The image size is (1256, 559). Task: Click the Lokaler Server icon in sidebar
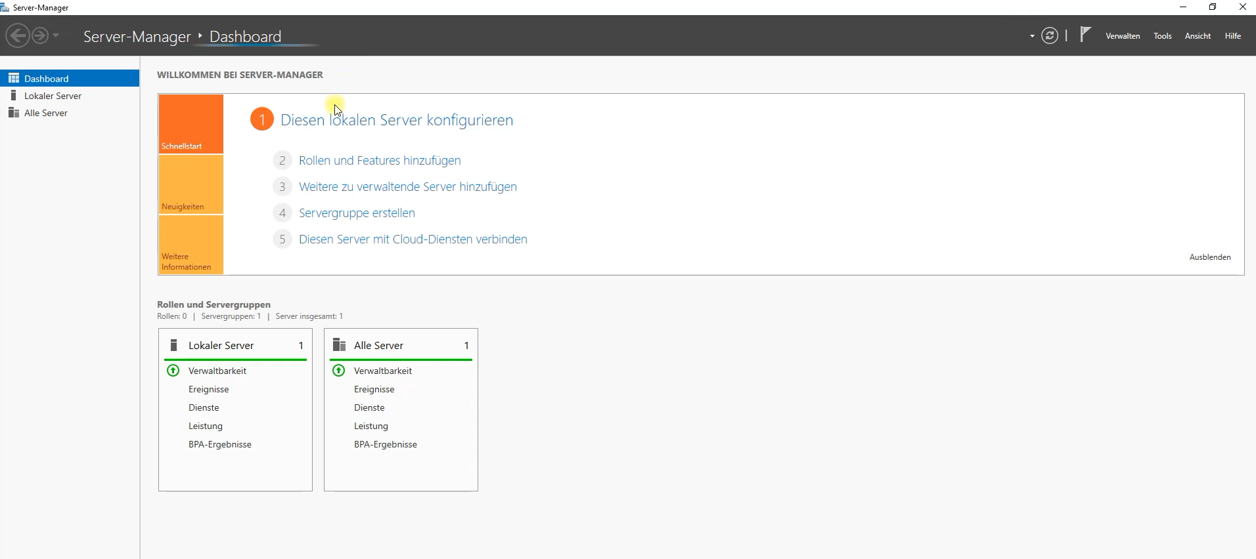click(13, 96)
